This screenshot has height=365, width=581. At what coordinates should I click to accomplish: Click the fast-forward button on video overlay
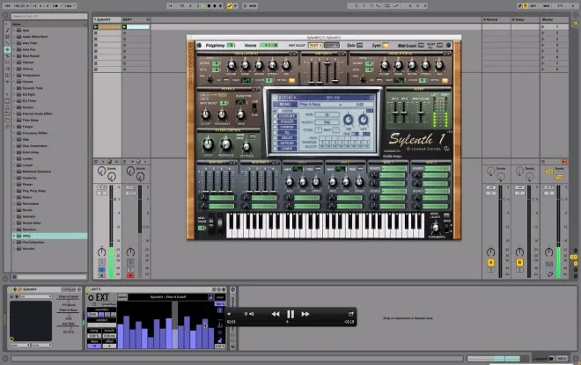(305, 314)
